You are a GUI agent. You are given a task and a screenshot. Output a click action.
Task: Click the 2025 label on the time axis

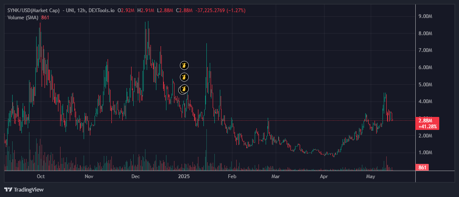click(x=184, y=176)
